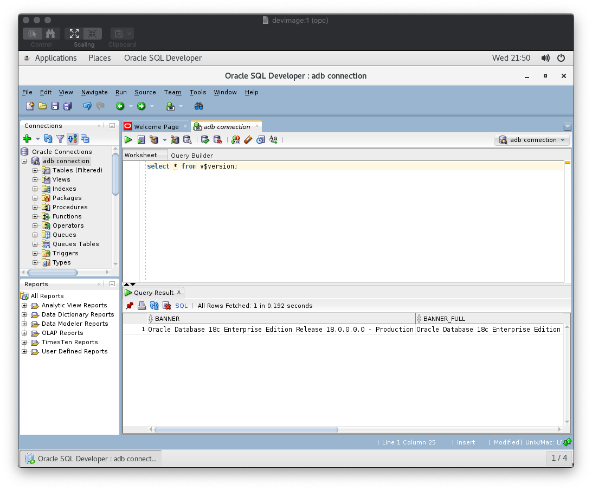This screenshot has width=592, height=490.
Task: Toggle the filter funnel in Connections panel
Action: coord(60,139)
